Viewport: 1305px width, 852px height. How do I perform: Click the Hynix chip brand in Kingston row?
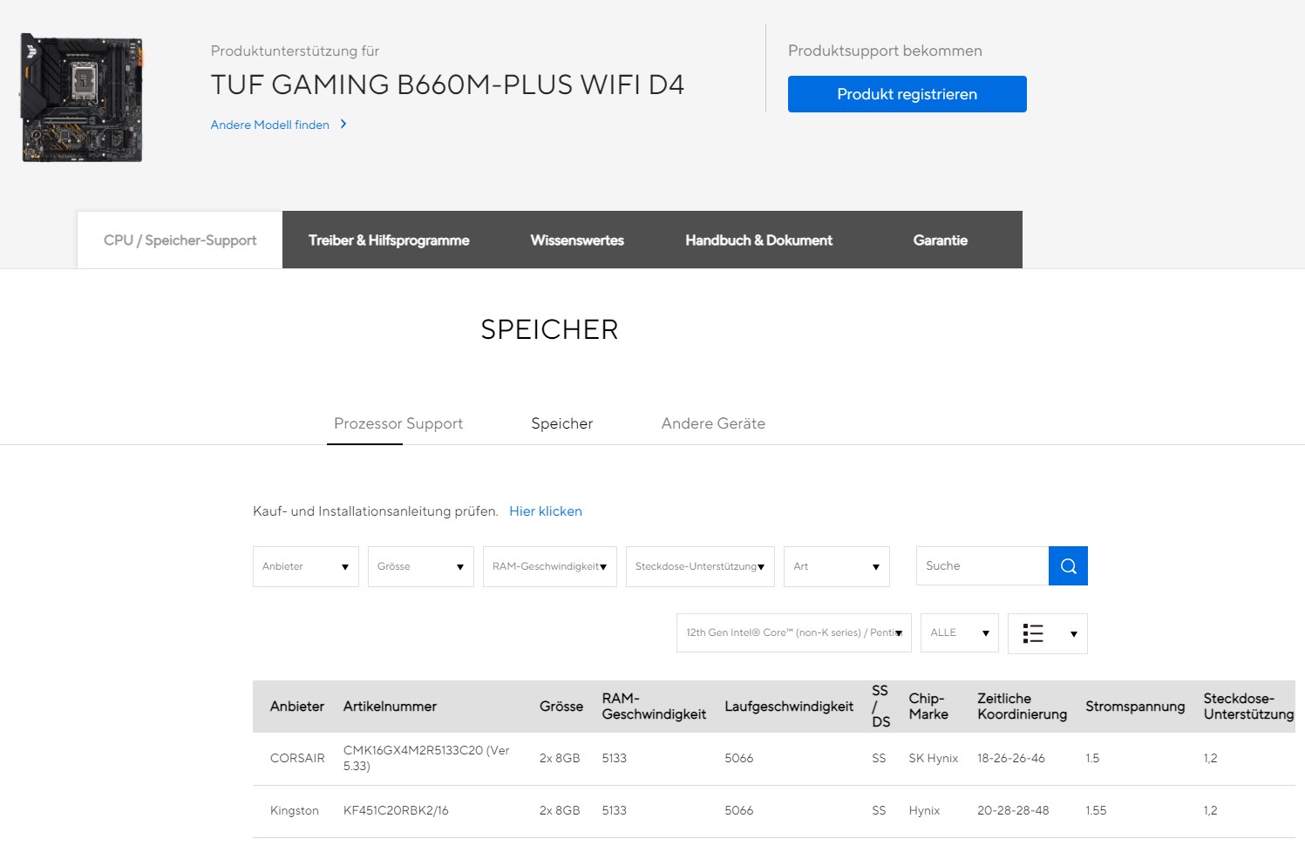tap(924, 811)
